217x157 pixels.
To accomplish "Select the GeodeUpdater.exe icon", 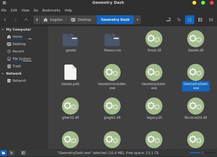I will 154,72.
